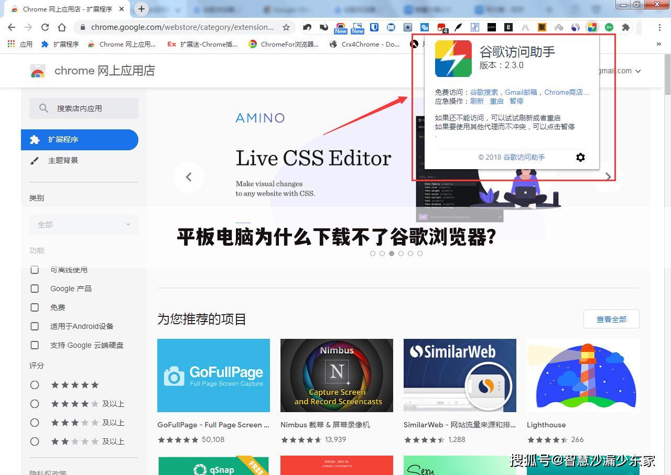Click the blue star-square extension icon
671x475 pixels.
pyautogui.click(x=408, y=27)
